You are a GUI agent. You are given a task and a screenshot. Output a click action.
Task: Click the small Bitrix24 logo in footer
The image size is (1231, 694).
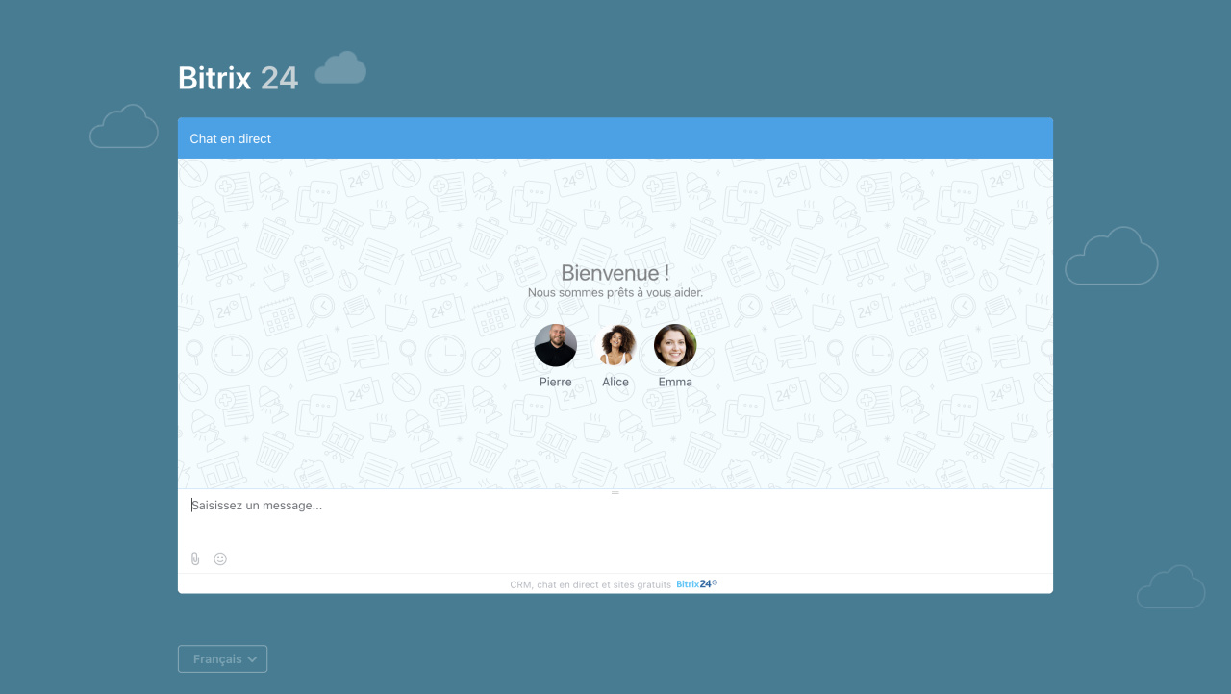(x=697, y=584)
